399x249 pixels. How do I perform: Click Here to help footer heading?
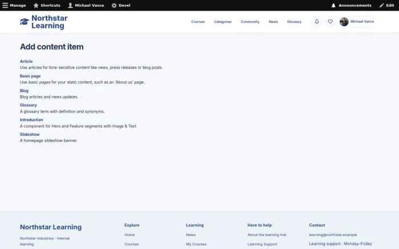[259, 225]
